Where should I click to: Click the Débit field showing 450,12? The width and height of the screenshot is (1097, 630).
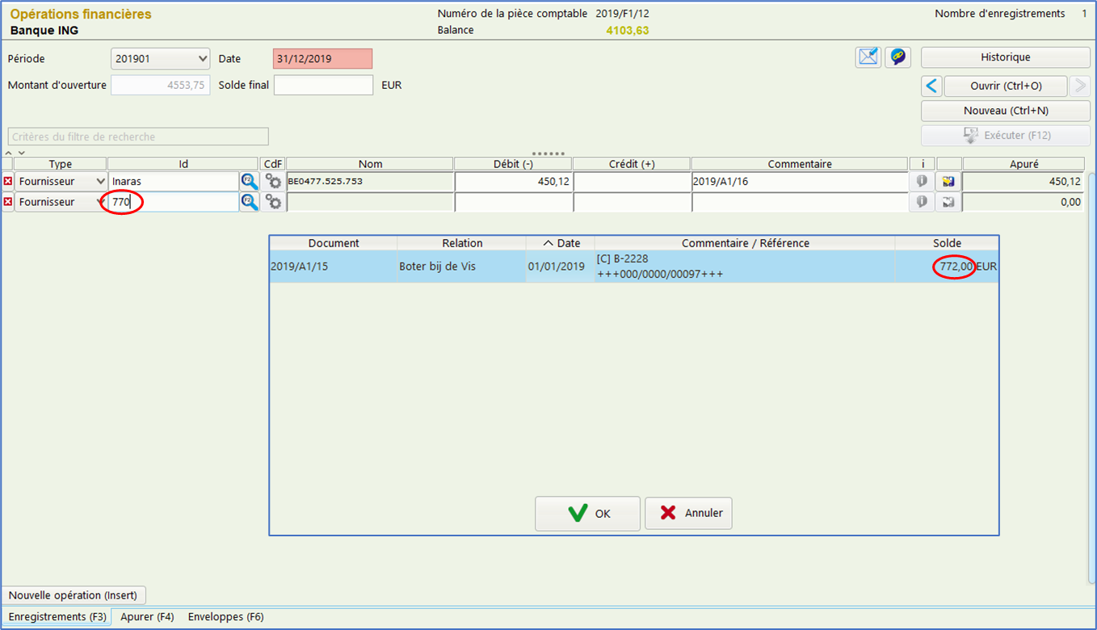[x=513, y=182]
